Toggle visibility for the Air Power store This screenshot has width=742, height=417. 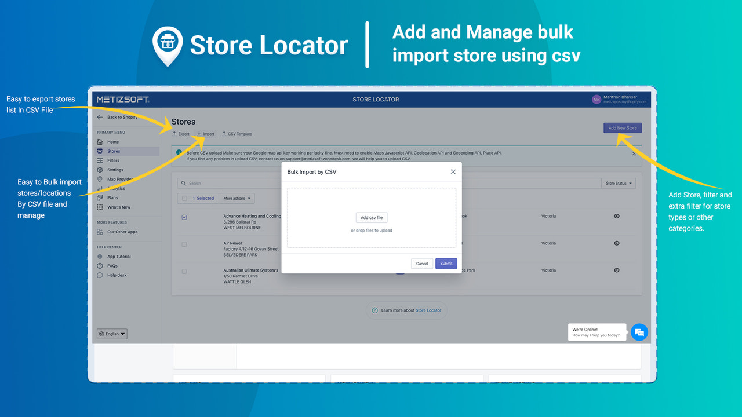coord(616,243)
